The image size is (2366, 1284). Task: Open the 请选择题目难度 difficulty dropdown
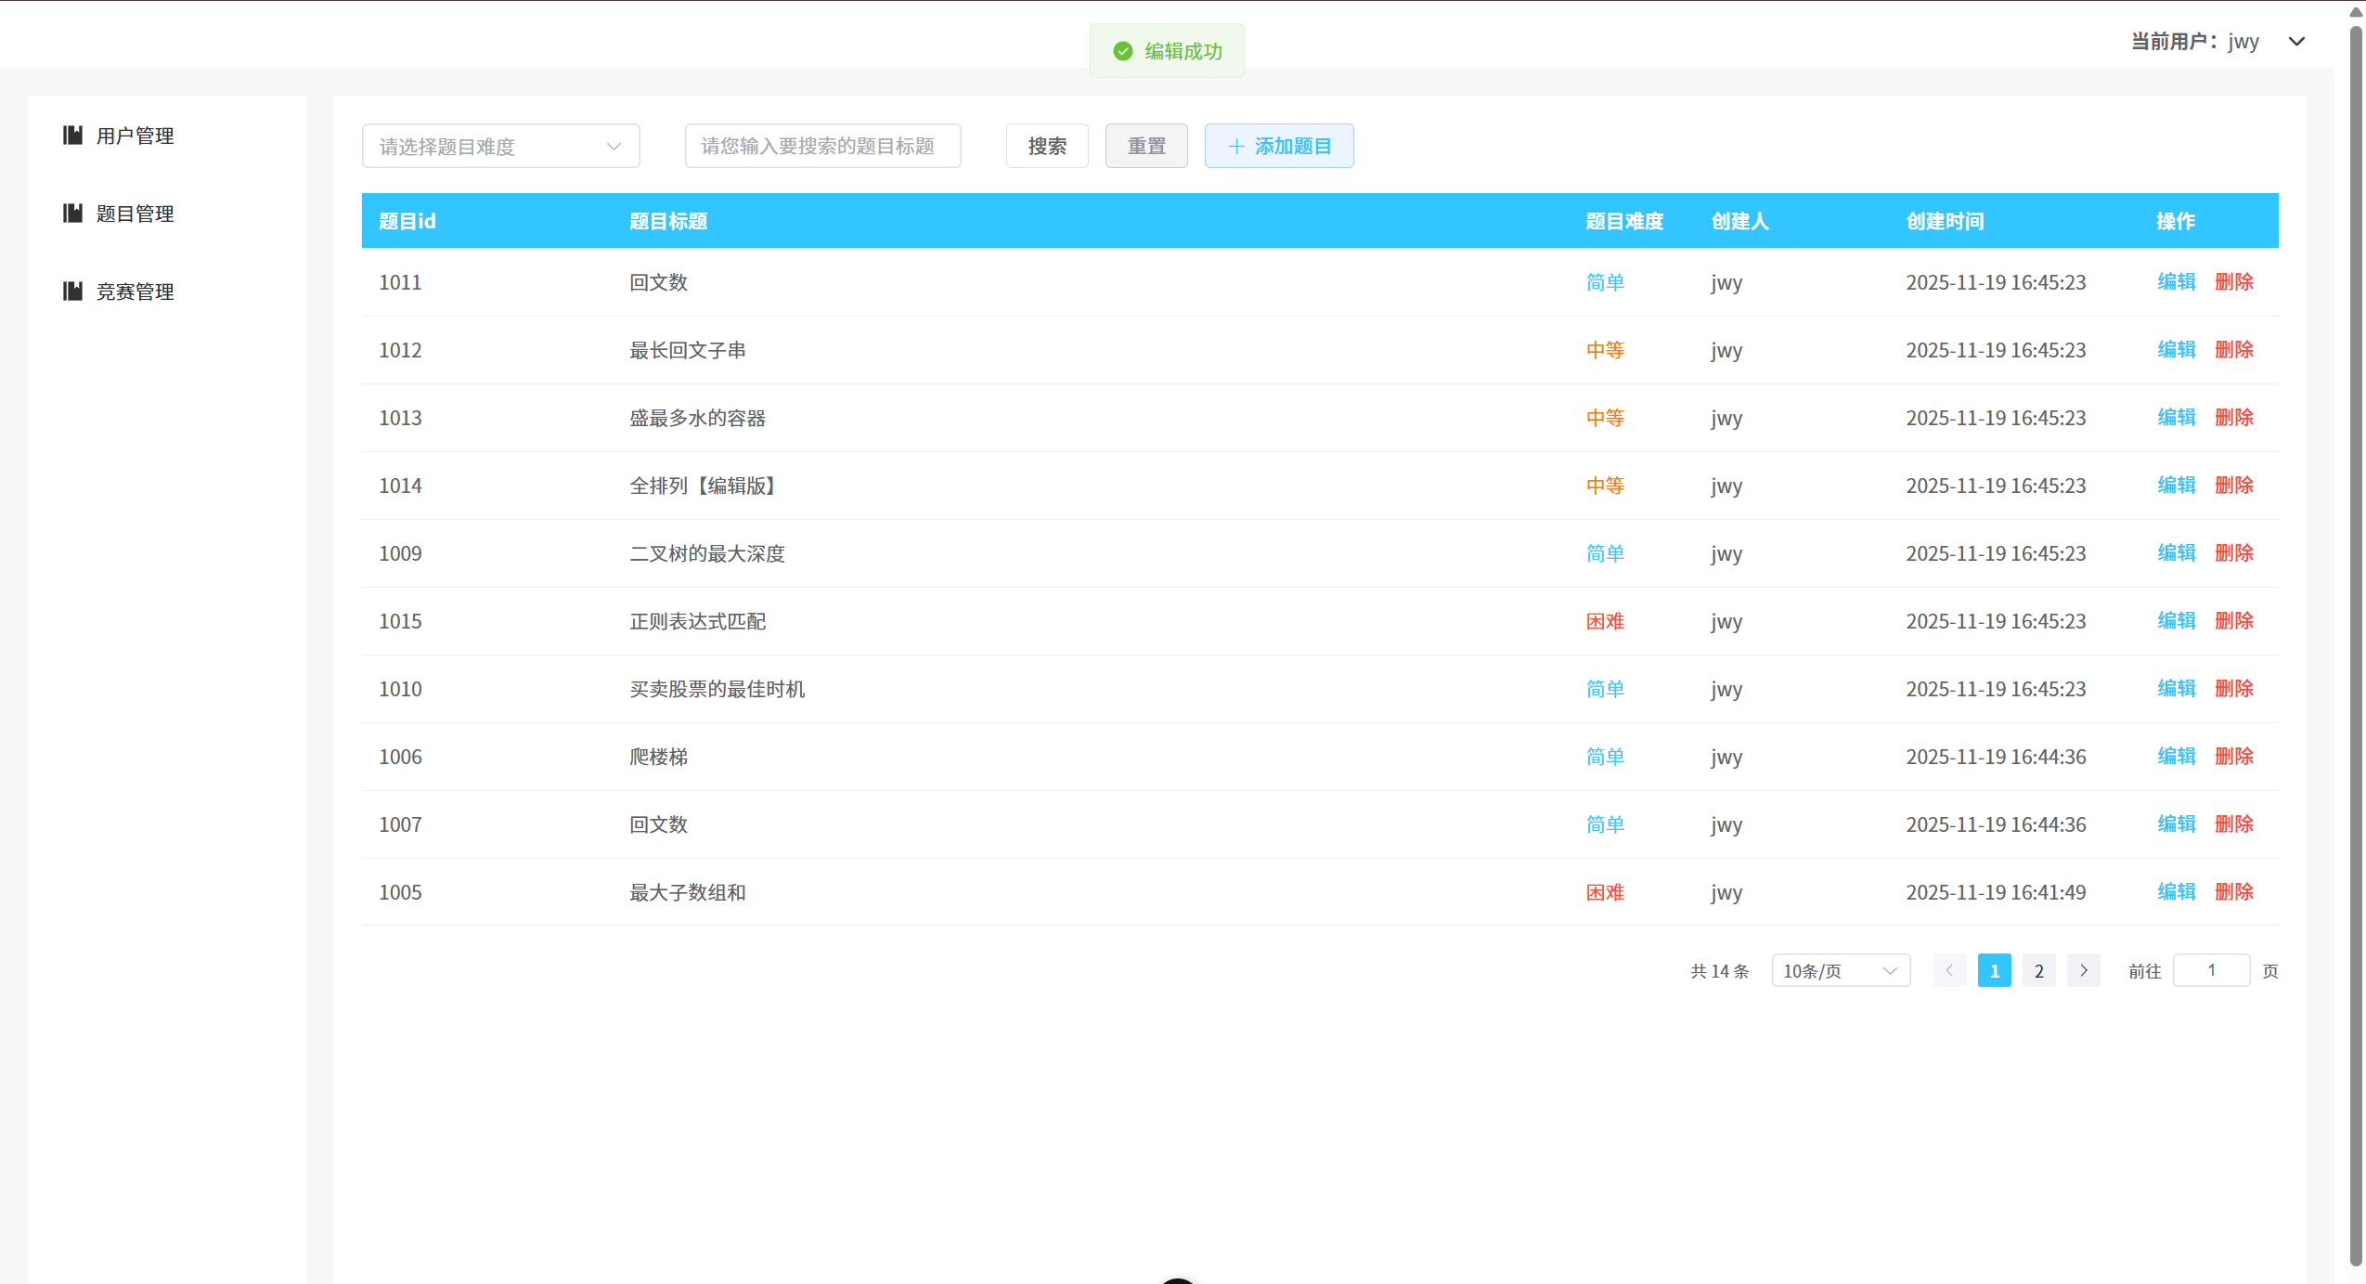pyautogui.click(x=500, y=146)
